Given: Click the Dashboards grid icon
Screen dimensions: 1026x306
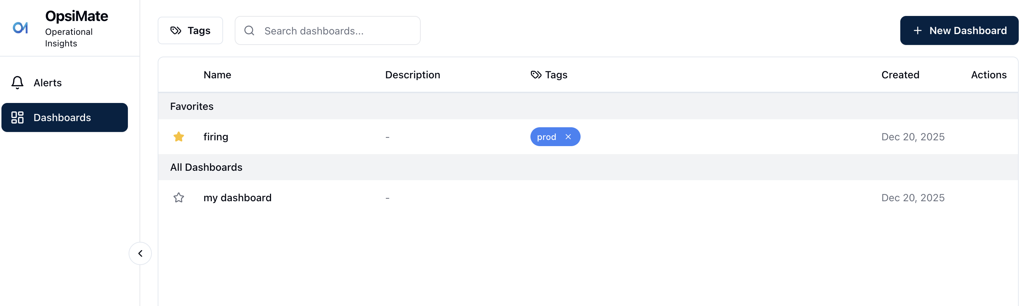Looking at the screenshot, I should click(17, 117).
